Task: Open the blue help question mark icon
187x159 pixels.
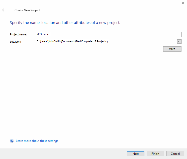Action: pyautogui.click(x=12, y=141)
